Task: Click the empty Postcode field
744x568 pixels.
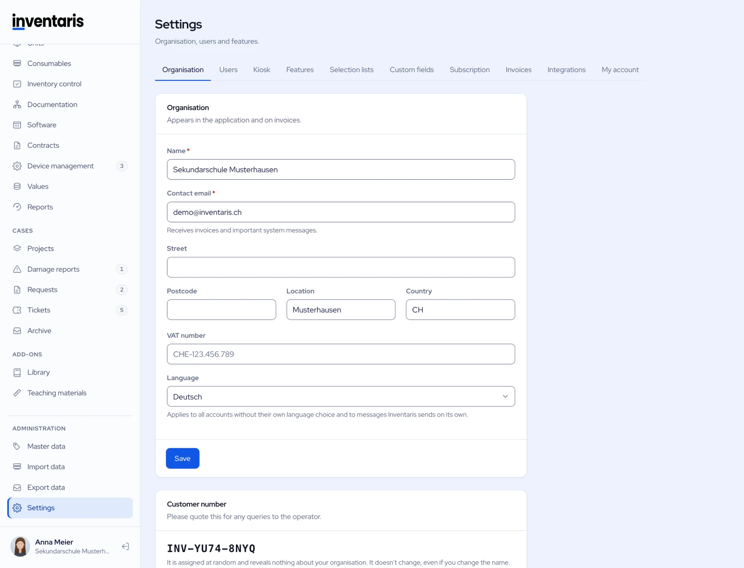Action: (x=221, y=310)
